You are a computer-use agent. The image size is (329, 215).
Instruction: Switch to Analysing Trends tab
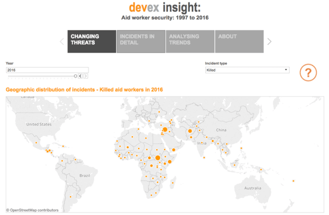click(190, 41)
